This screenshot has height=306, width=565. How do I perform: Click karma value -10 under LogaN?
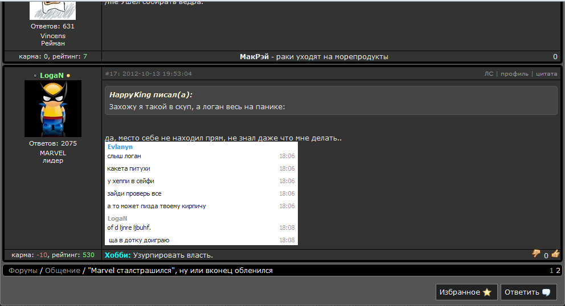point(42,254)
